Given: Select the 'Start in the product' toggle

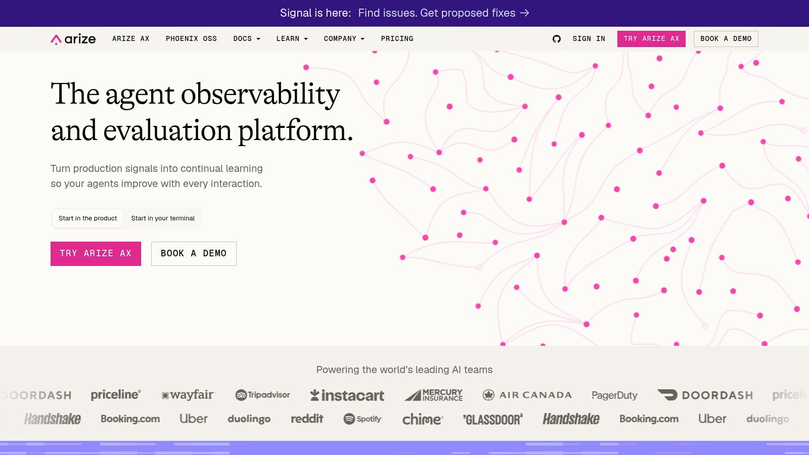Looking at the screenshot, I should [88, 218].
